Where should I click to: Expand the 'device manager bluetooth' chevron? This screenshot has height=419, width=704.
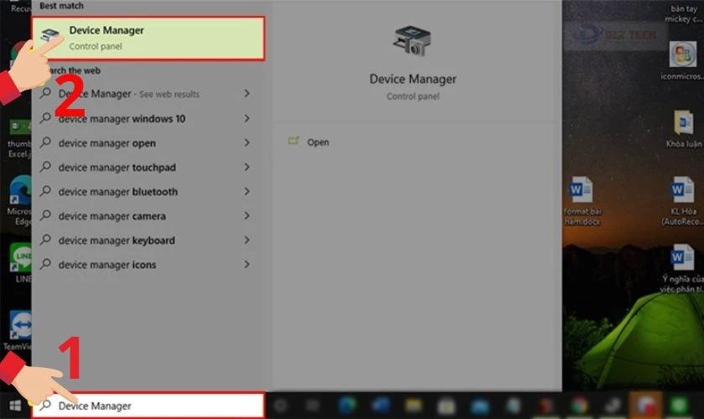[x=247, y=191]
